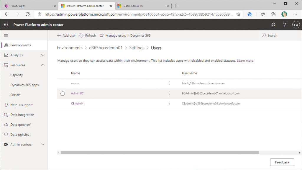The width and height of the screenshot is (302, 170).
Task: Open a new browser tab
Action: 176,6
